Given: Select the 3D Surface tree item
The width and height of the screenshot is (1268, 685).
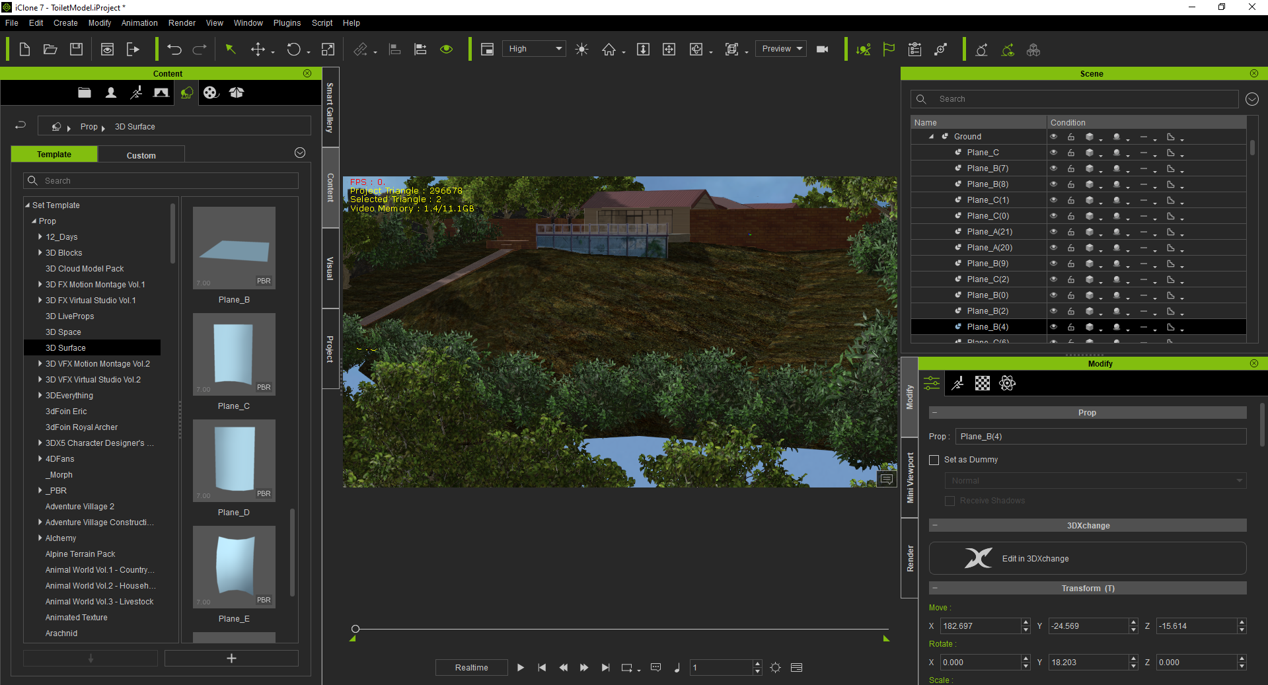Looking at the screenshot, I should (x=92, y=348).
